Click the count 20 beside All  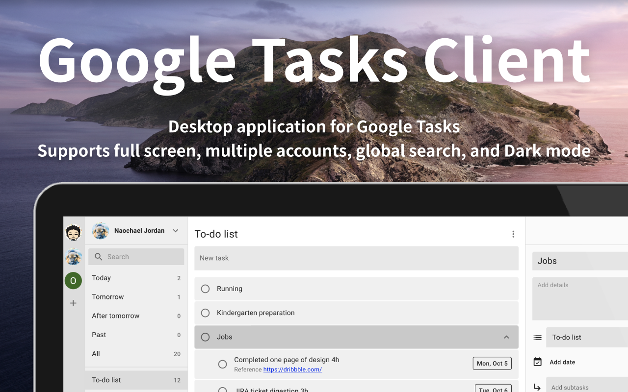tap(177, 354)
